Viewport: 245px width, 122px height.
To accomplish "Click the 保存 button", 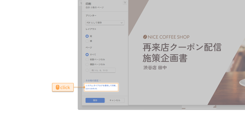I will coord(95,101).
